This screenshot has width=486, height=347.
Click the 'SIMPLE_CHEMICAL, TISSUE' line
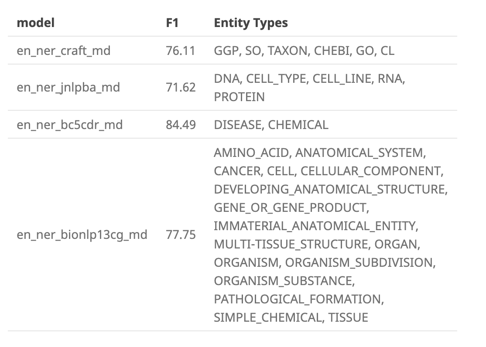[x=291, y=317]
